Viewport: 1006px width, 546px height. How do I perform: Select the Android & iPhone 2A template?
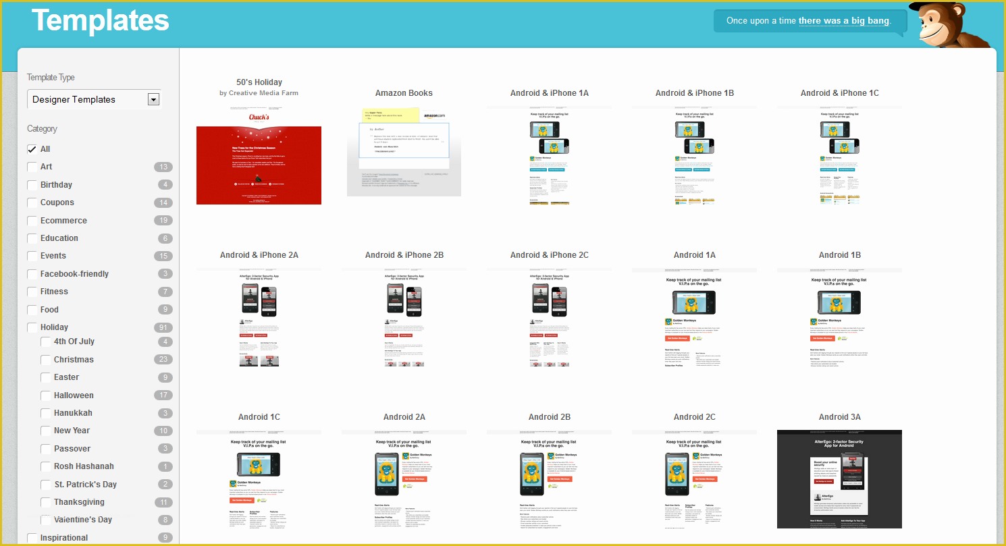click(x=259, y=317)
